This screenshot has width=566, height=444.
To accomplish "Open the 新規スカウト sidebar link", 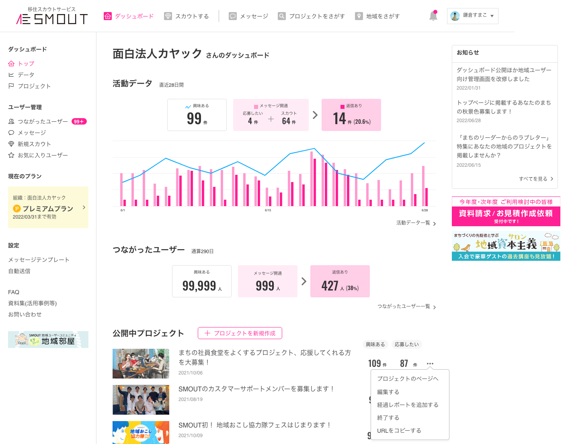I will (x=34, y=144).
